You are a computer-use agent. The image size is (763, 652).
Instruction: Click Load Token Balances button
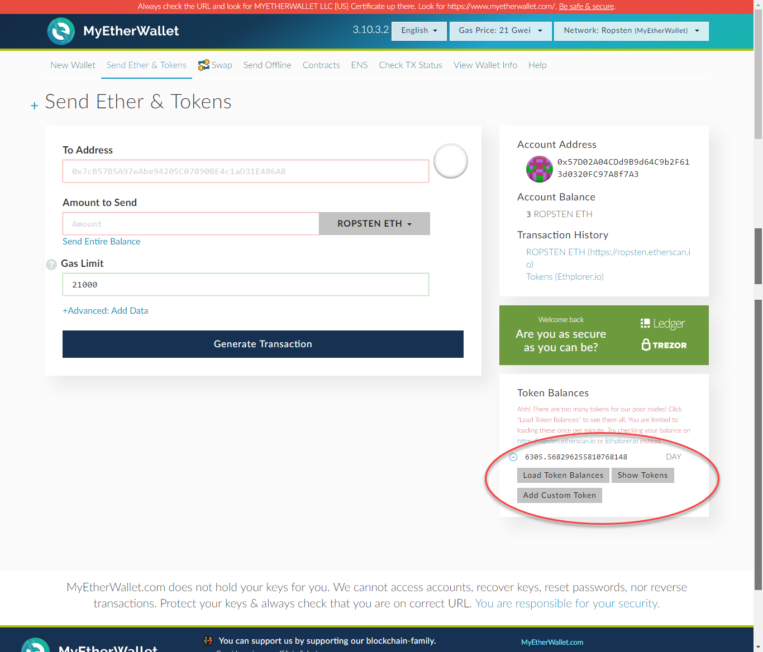click(x=563, y=476)
